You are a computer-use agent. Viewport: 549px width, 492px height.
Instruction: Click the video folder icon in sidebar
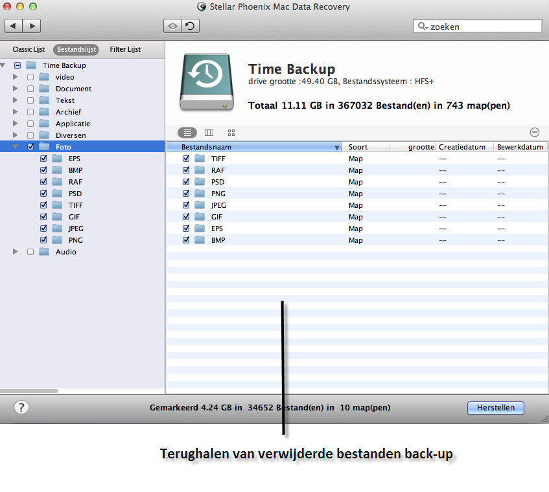(x=44, y=77)
